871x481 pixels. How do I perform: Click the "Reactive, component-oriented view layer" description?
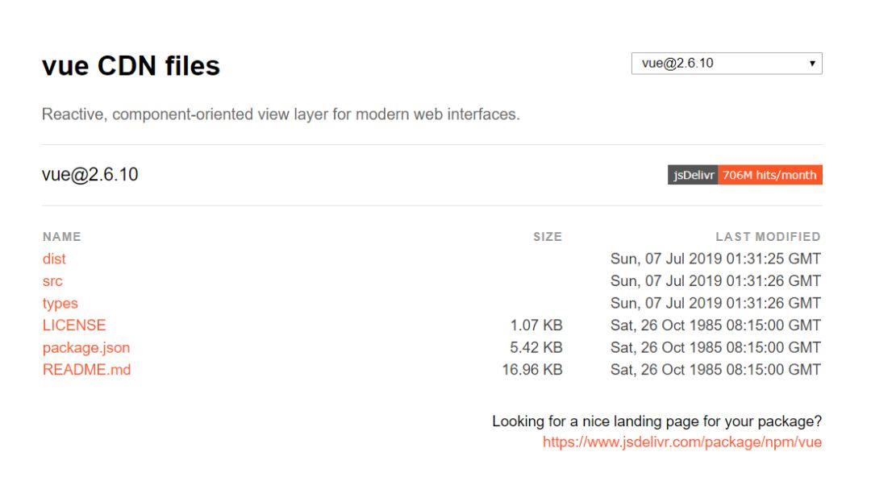pos(281,114)
